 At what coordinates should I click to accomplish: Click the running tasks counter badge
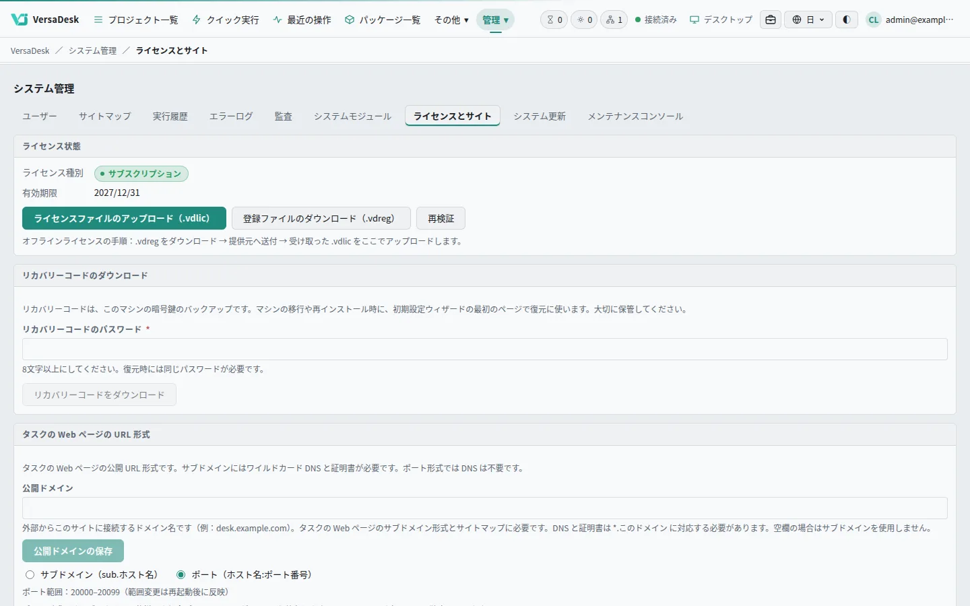(584, 20)
